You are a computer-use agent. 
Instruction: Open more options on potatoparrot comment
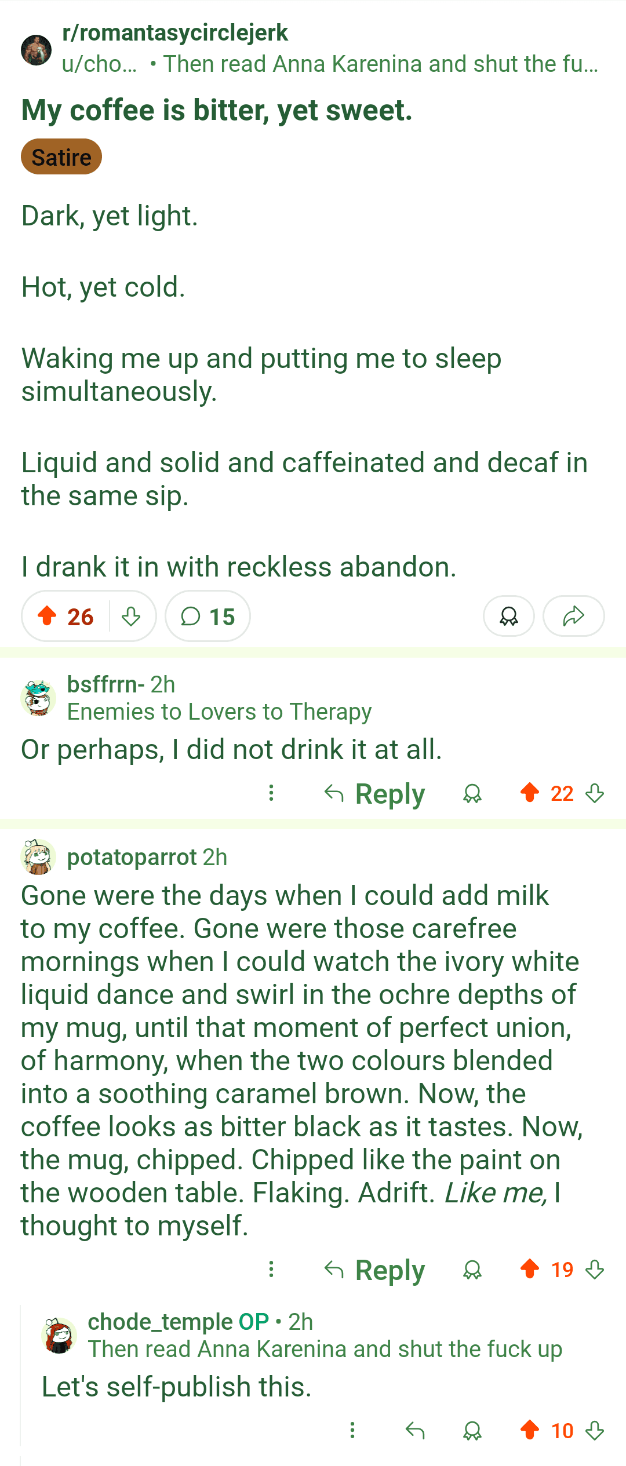[271, 1270]
